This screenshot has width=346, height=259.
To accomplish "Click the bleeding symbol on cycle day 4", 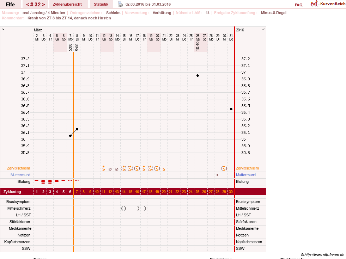I will click(x=57, y=181).
